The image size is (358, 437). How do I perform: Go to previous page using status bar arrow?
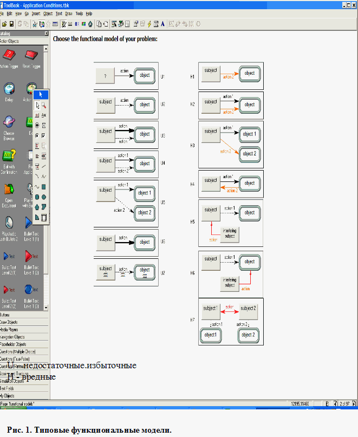335,403
